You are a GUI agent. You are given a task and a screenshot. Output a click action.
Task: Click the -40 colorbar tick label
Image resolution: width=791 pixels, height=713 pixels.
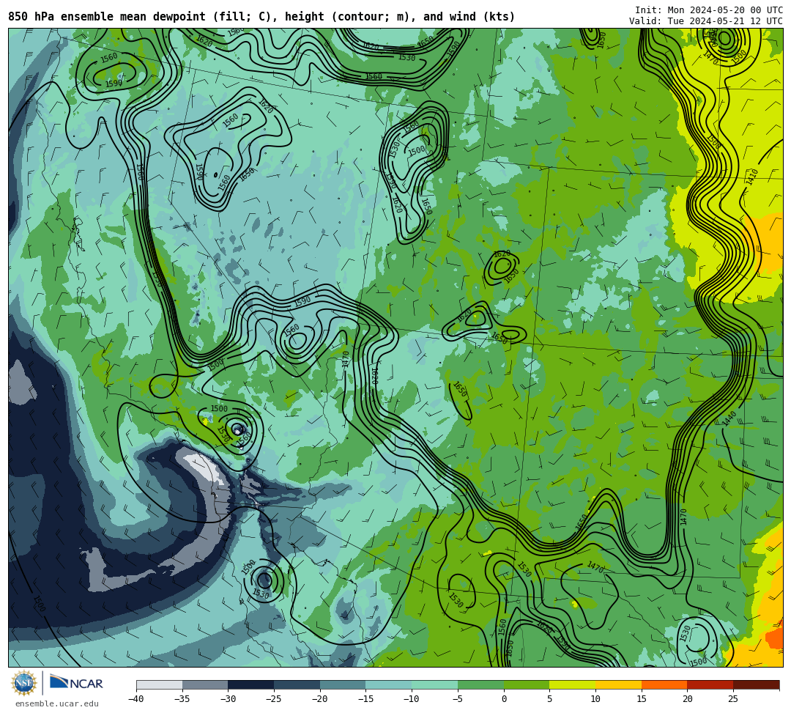(x=136, y=699)
